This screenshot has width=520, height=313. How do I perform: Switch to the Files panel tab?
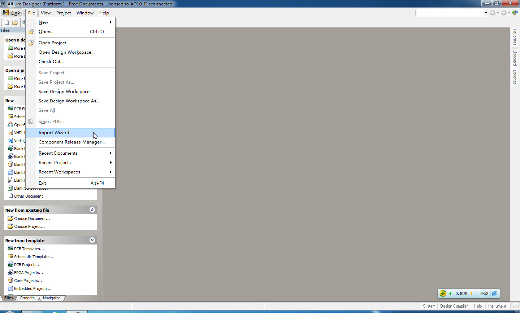(x=9, y=298)
